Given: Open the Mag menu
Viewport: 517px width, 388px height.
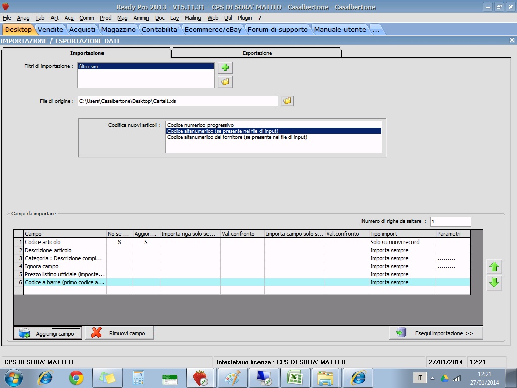Looking at the screenshot, I should pos(122,18).
